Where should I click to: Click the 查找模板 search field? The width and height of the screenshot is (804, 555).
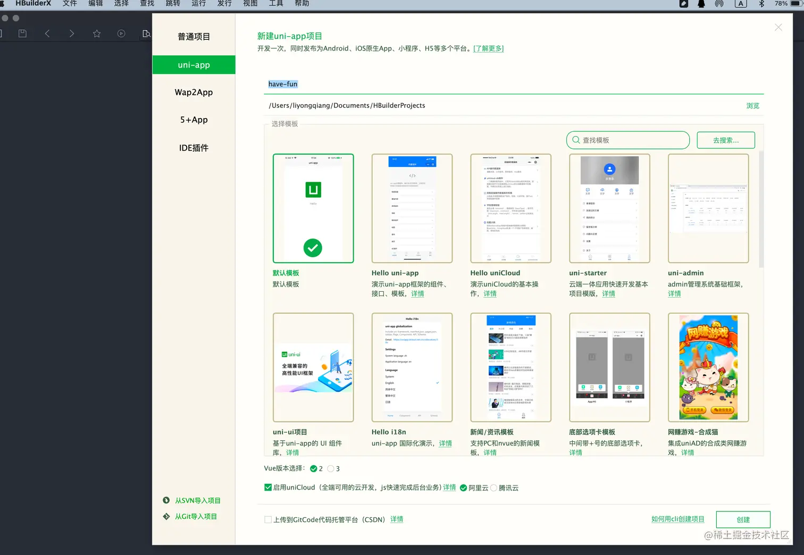[x=628, y=140]
